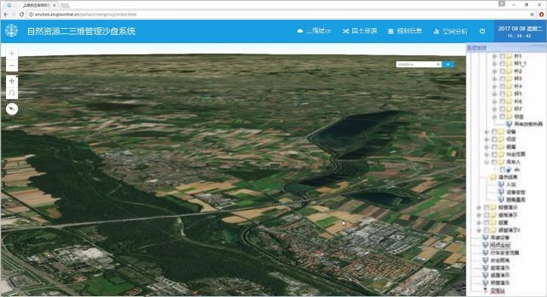The width and height of the screenshot is (547, 297).
Task: Open the 空间分析 menu
Action: click(x=450, y=31)
